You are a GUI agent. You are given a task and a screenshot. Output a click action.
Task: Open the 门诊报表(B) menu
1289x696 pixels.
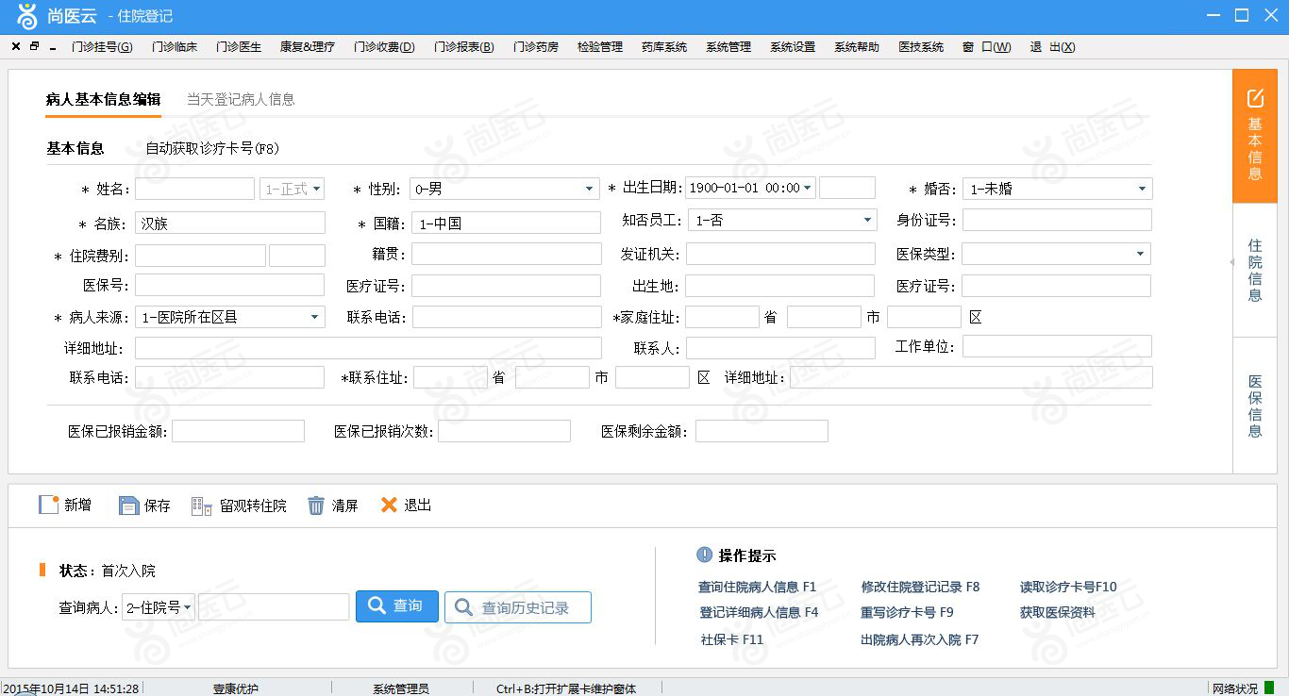pos(464,47)
